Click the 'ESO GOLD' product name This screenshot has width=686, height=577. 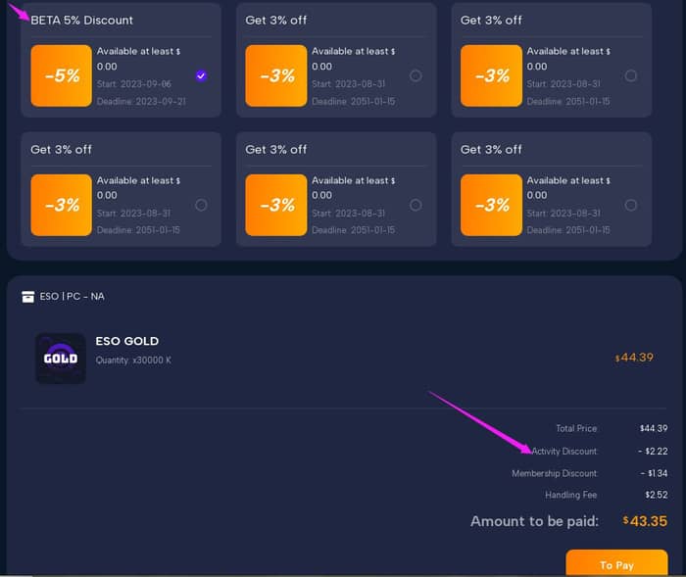tap(126, 341)
